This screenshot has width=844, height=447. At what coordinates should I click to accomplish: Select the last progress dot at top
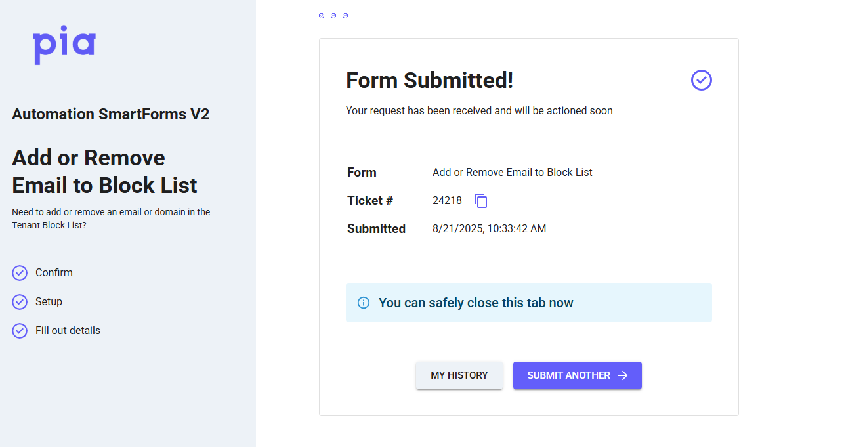(345, 16)
